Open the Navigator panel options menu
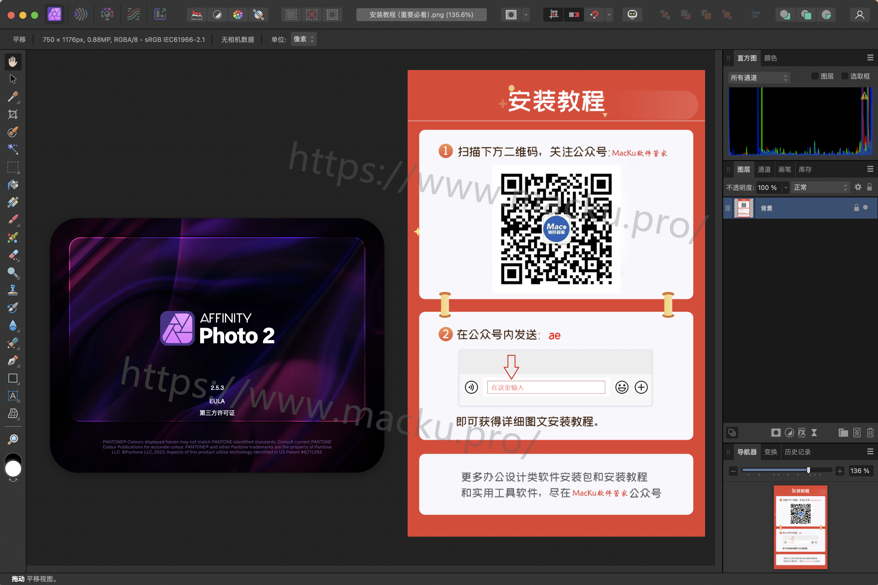Image resolution: width=878 pixels, height=585 pixels. [x=870, y=451]
